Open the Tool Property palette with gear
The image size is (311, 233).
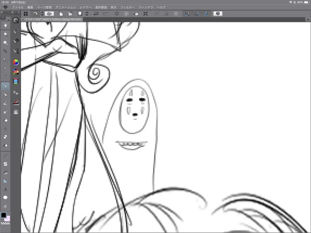[16, 41]
